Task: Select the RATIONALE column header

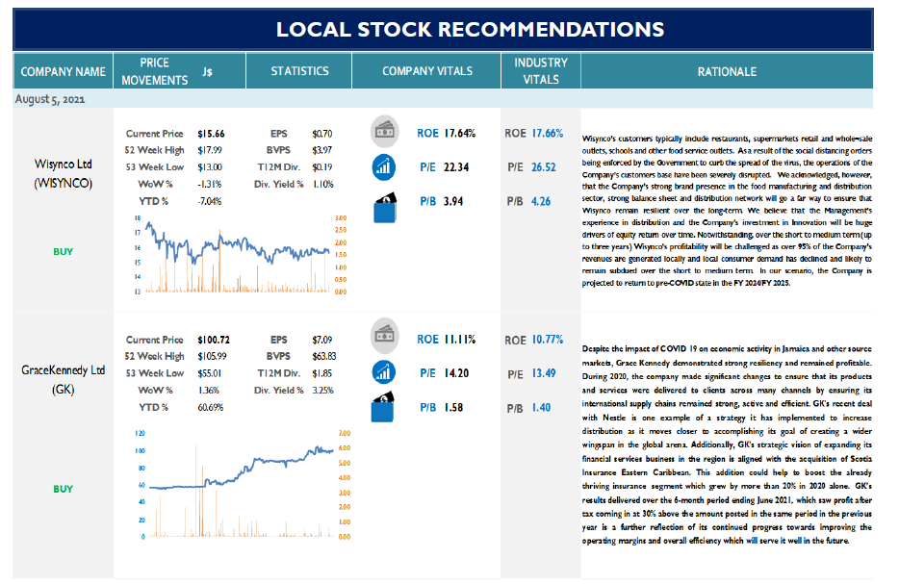Action: click(x=727, y=71)
